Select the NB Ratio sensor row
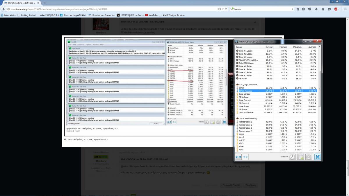Image resolution: width=349 pixels, height=196 pixels. (276, 79)
